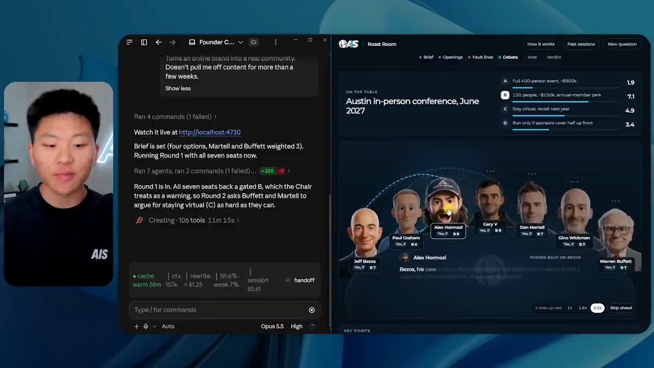Go to the Debate stage tab

(508, 57)
